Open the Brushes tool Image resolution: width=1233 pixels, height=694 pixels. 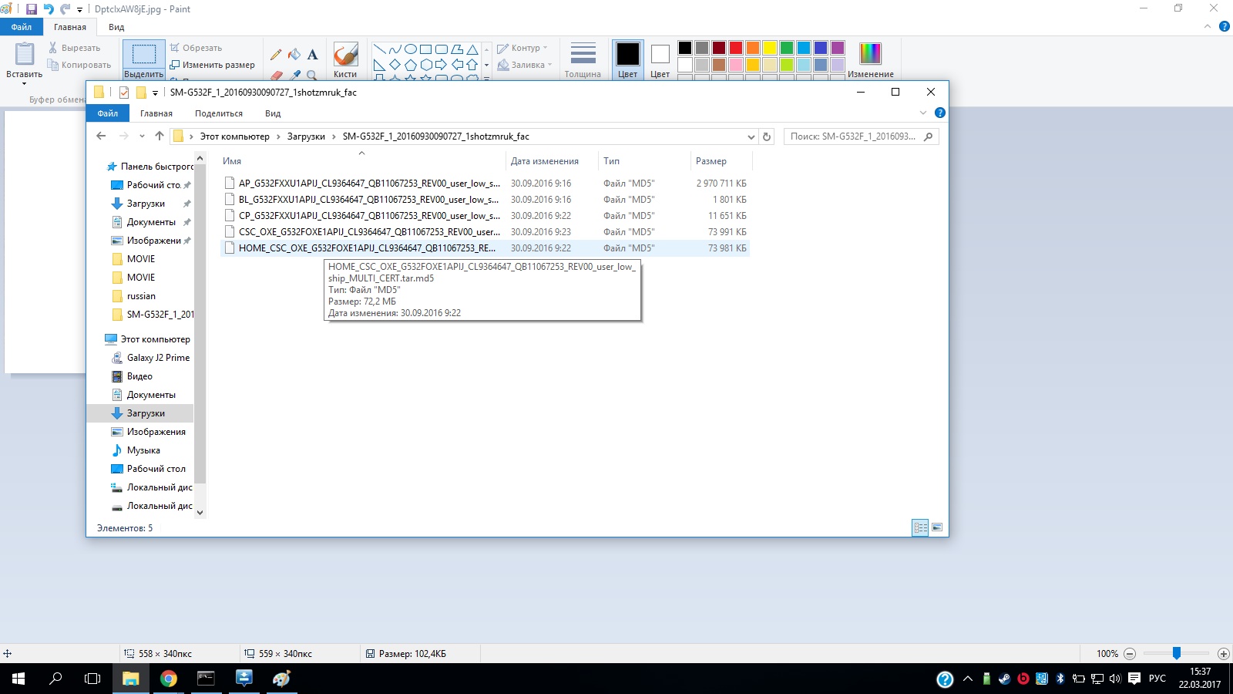345,59
